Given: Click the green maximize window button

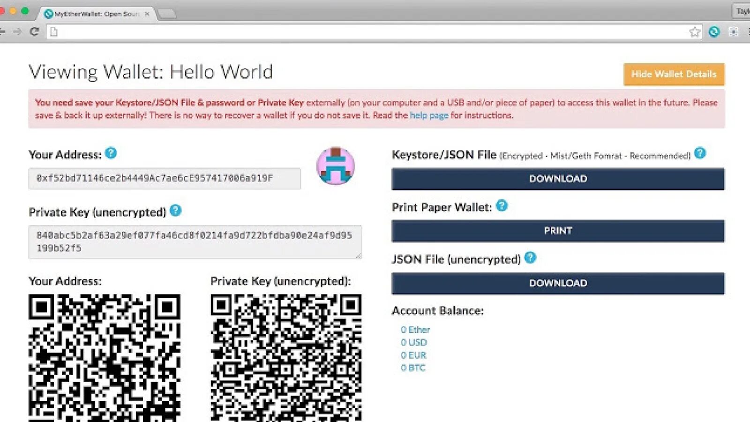Looking at the screenshot, I should 25,11.
